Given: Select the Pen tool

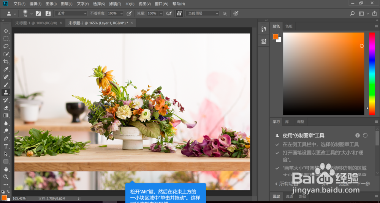Looking at the screenshot, I should click(6, 139).
